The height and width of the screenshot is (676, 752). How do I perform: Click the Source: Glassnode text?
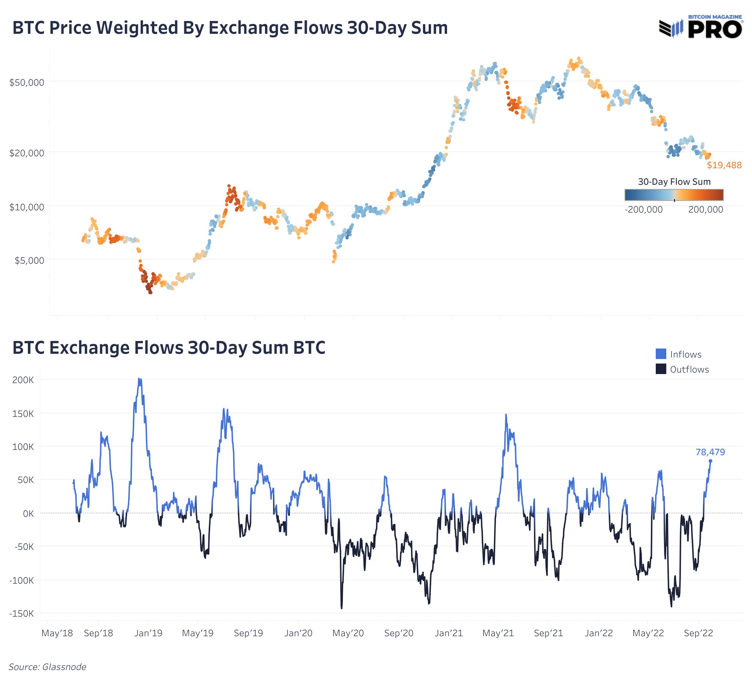pos(47,667)
